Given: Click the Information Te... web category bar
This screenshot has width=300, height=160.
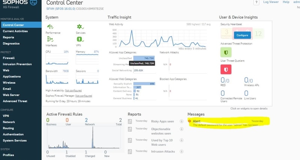Looking at the screenshot, I should [x=137, y=88].
